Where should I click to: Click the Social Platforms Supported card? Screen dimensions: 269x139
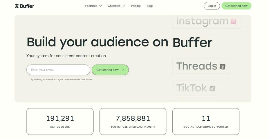tap(206, 121)
